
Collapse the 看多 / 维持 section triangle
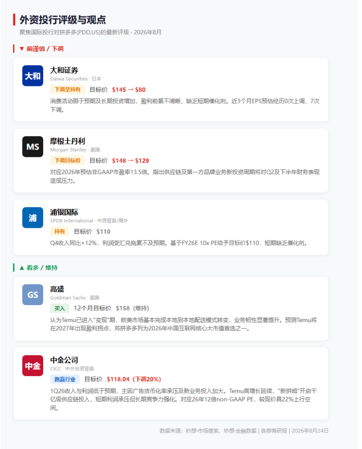click(22, 268)
